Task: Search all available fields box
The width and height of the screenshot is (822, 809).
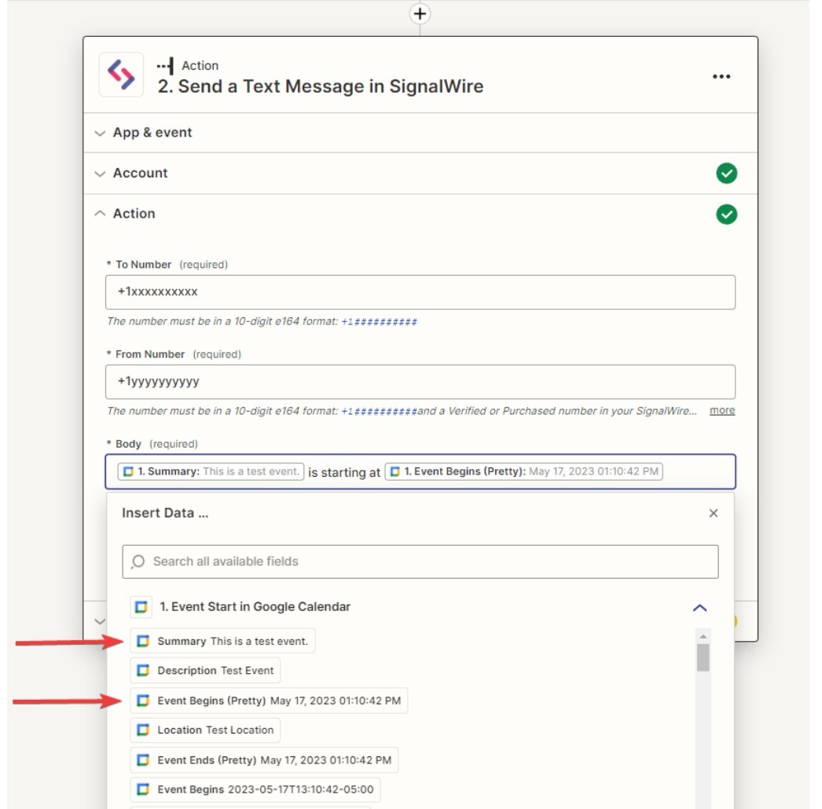Action: coord(420,562)
